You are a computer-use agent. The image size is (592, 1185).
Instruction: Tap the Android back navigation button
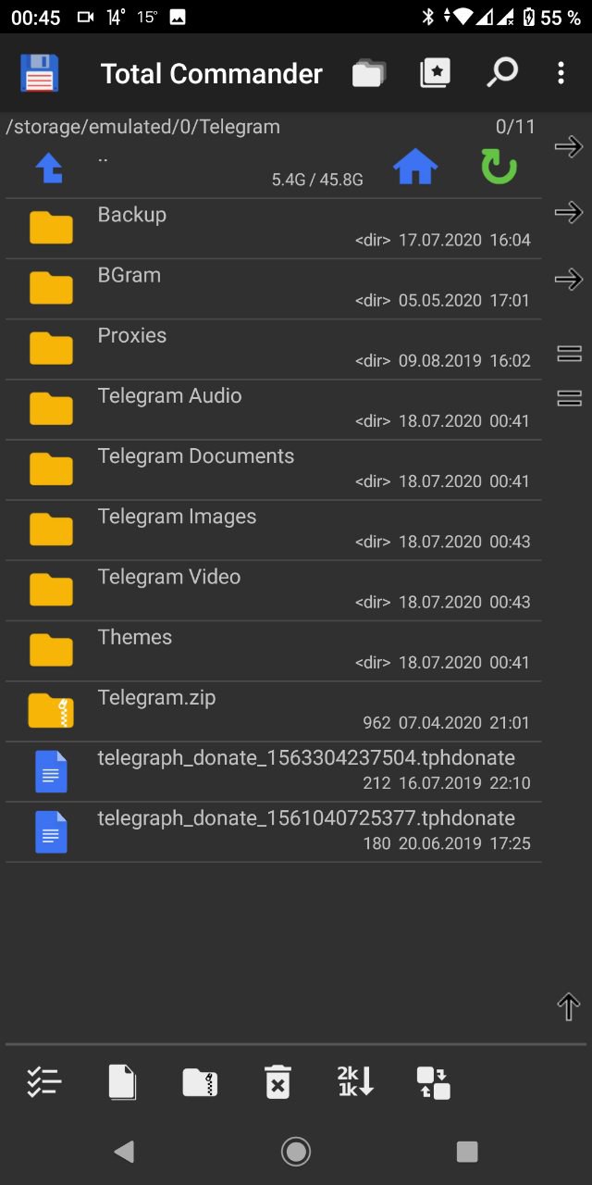[x=124, y=1151]
